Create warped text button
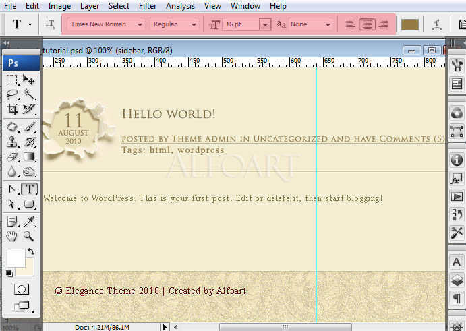 [x=436, y=25]
